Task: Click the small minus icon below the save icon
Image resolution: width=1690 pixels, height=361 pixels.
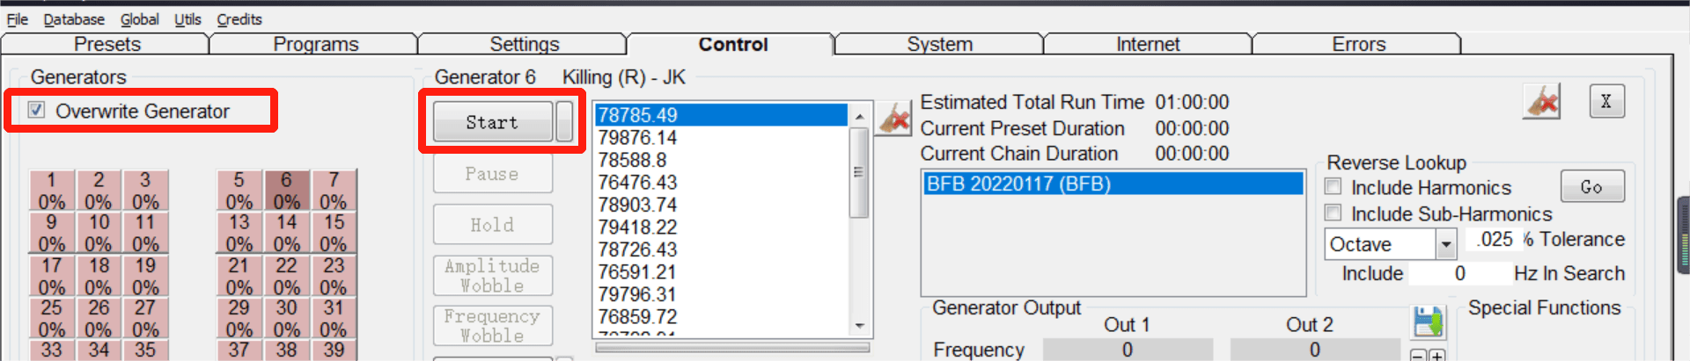Action: [1418, 356]
